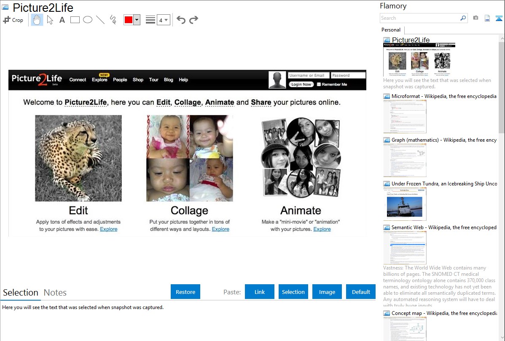The width and height of the screenshot is (505, 341).
Task: Open the Concept map snapshot thumbnail
Action: [405, 328]
